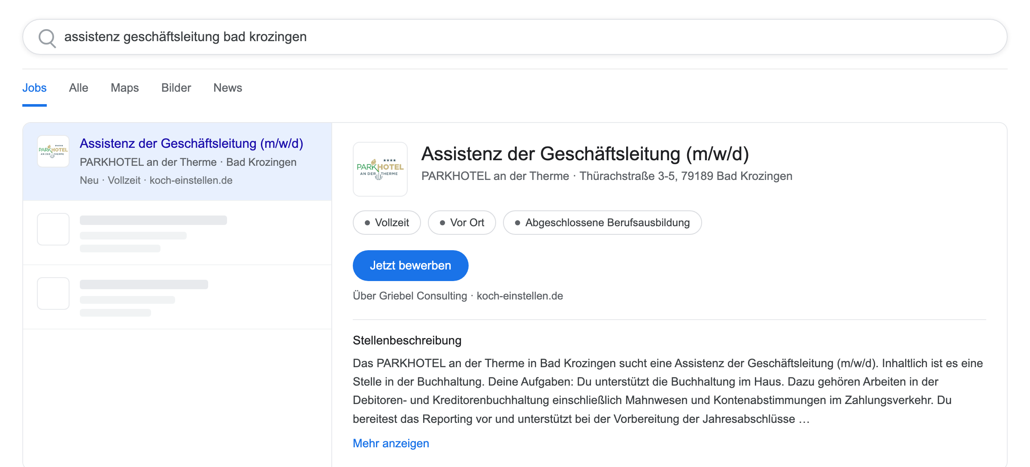1030x467 pixels.
Task: Click the magnifying glass search icon
Action: 47,38
